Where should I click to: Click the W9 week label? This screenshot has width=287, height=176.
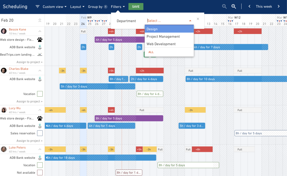89,18
